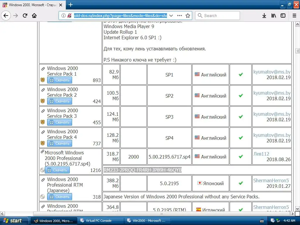The width and height of the screenshot is (300, 225).
Task: Click the system tray clock 4:42 AM
Action: point(289,221)
